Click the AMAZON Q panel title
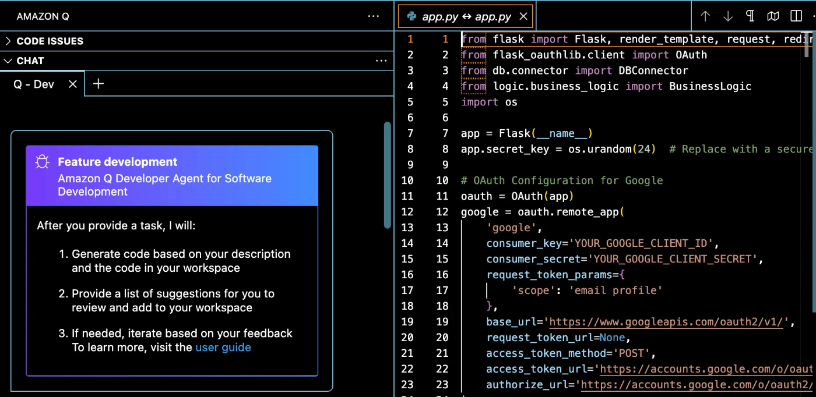The image size is (816, 397). click(43, 16)
